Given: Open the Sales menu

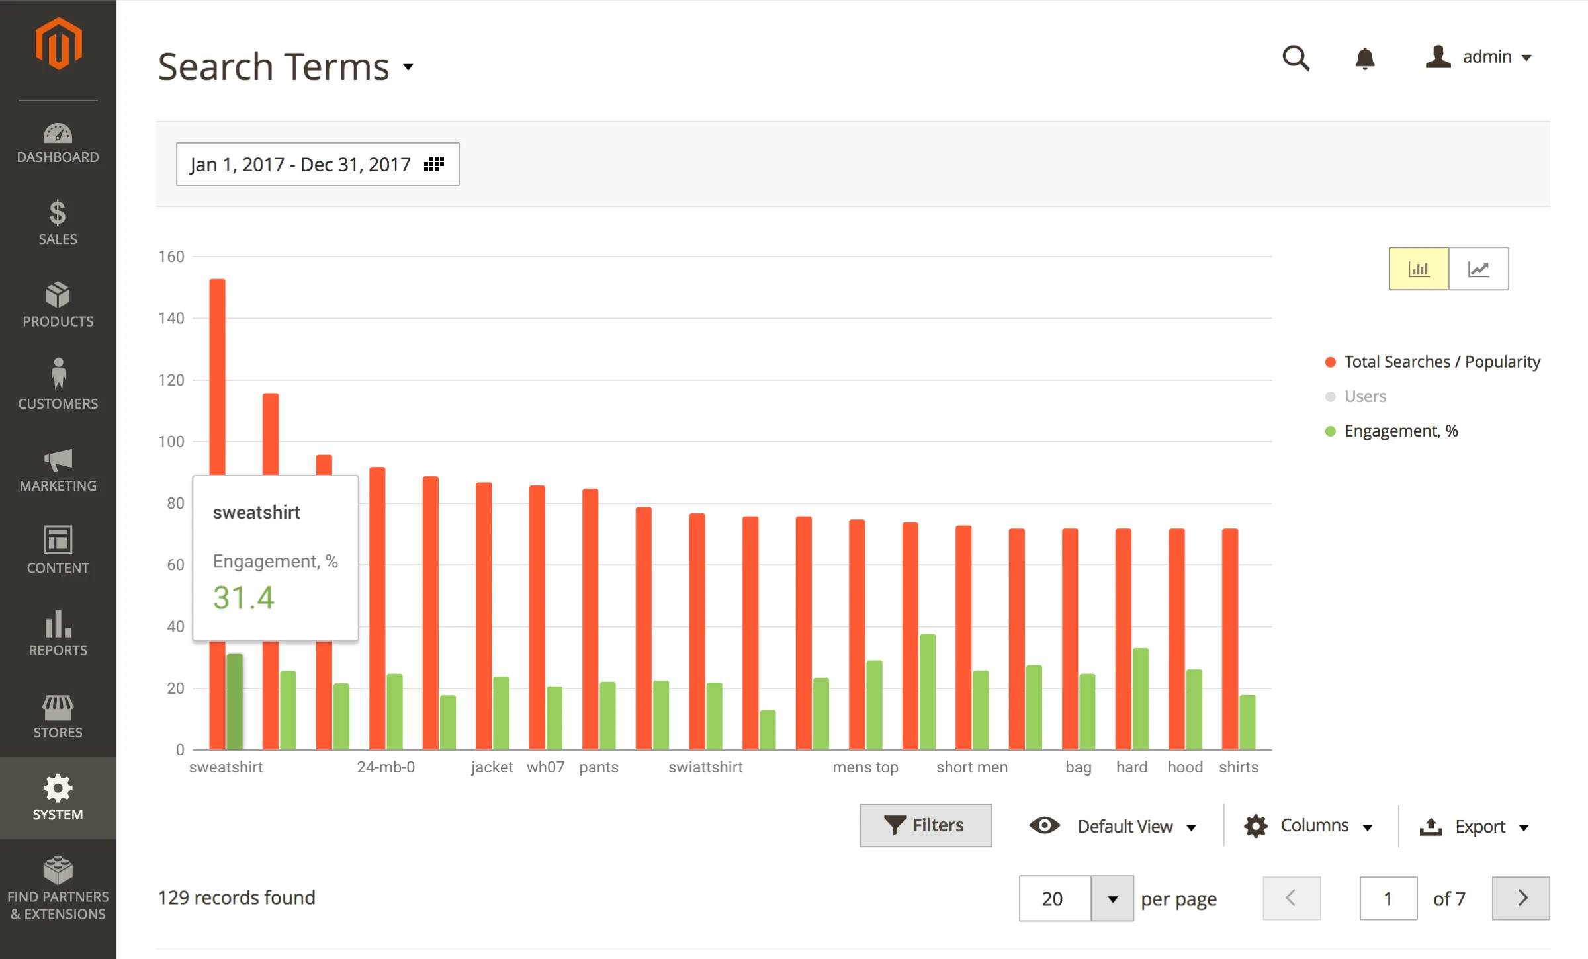Looking at the screenshot, I should (x=58, y=222).
